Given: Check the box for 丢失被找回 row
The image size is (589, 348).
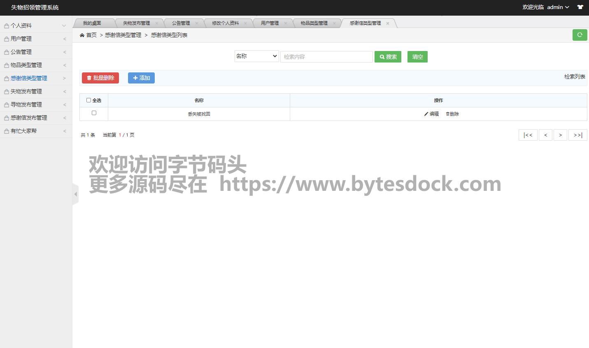Looking at the screenshot, I should pos(94,113).
